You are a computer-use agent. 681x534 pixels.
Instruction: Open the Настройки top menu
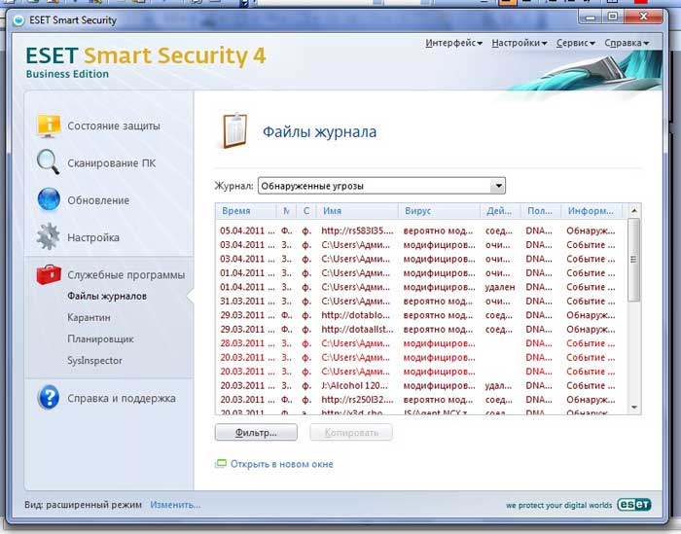(x=519, y=43)
